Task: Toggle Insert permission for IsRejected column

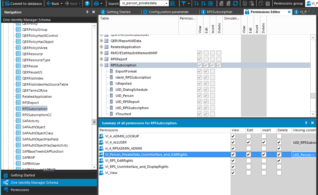Action: (x=212, y=83)
